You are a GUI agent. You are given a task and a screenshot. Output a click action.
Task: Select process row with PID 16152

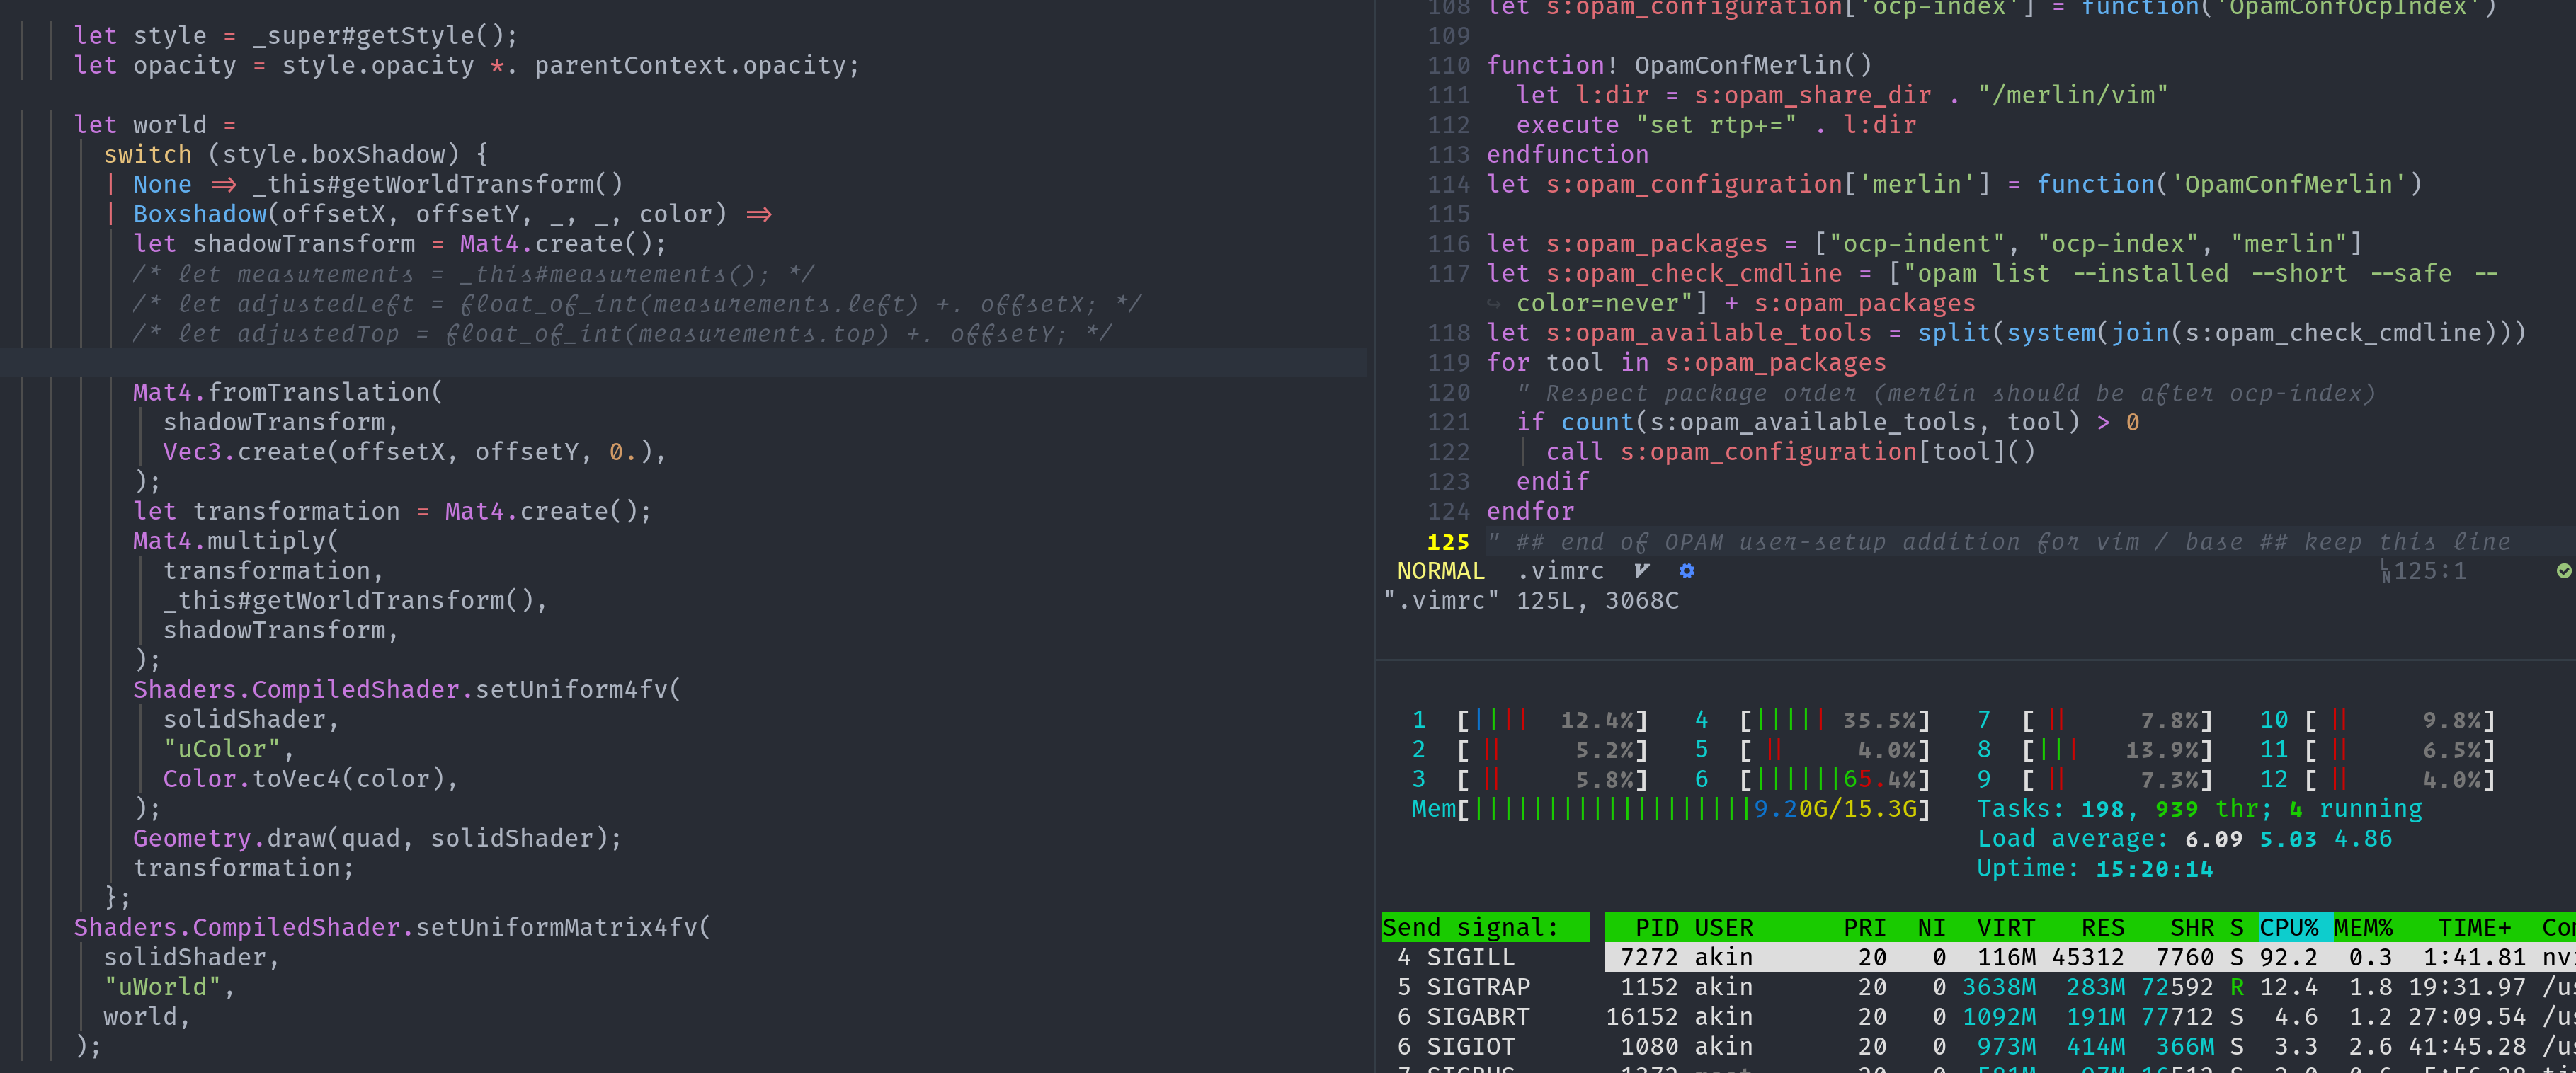(2090, 1017)
